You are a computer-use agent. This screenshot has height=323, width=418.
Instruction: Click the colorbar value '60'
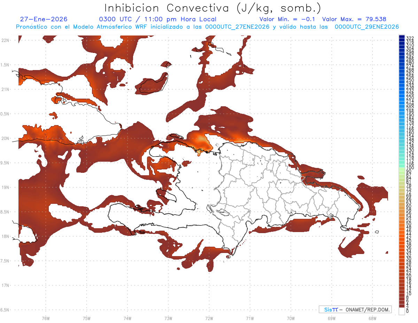pyautogui.click(x=409, y=206)
